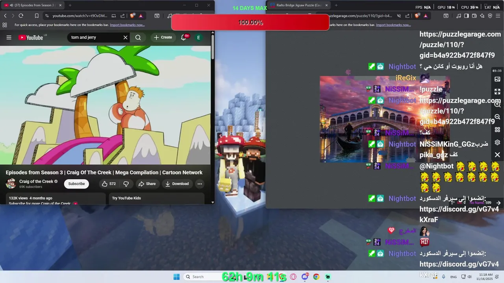
Task: Clear the 'tom and jerry' search text
Action: click(125, 37)
